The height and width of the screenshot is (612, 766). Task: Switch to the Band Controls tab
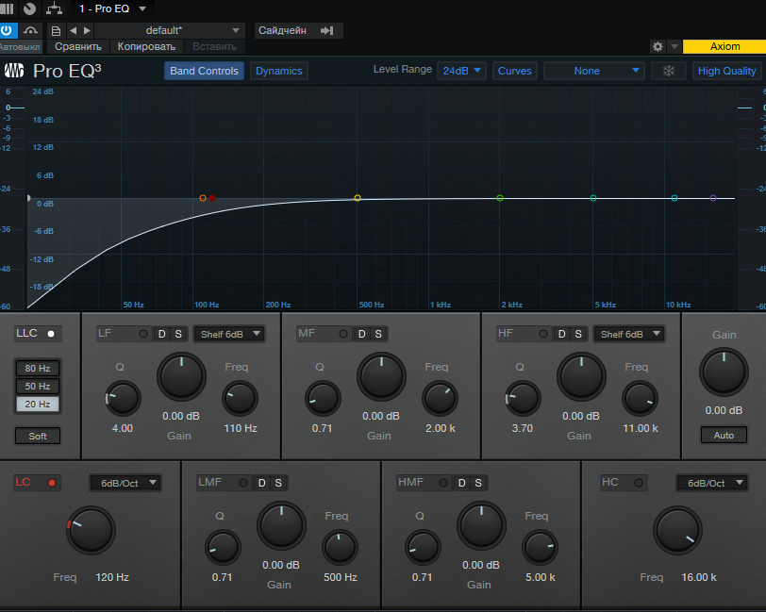click(x=204, y=71)
